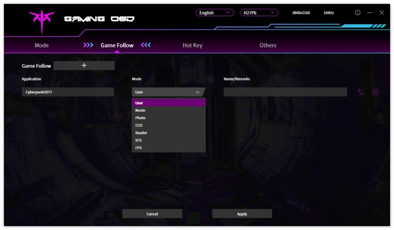Click the swap arrows icon for Cyberpunk2077
The image size is (394, 230).
361,92
